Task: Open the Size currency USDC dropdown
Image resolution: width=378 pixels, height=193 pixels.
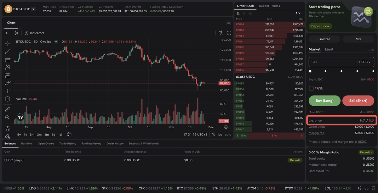Action: point(365,62)
